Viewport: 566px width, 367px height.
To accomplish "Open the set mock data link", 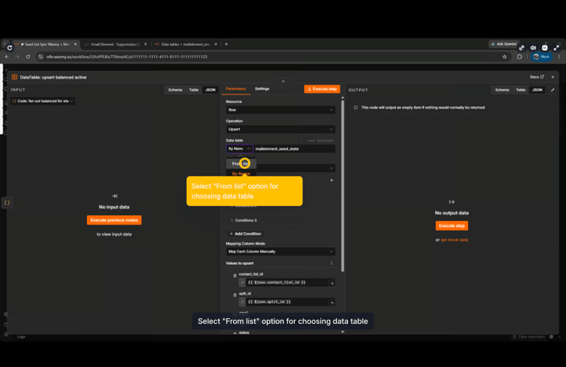I will pos(454,240).
